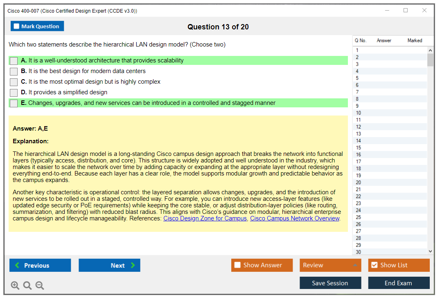The height and width of the screenshot is (300, 440).
Task: Click the reset zoom magnifier icon
Action: coord(27,286)
